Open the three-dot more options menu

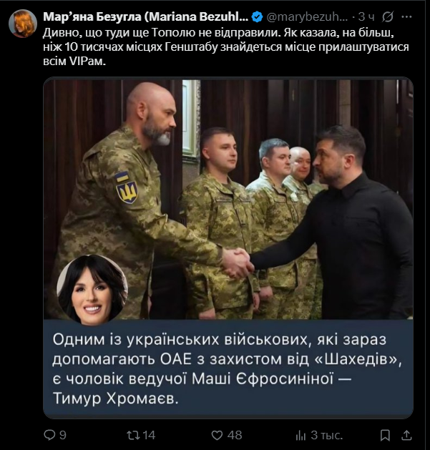[406, 17]
